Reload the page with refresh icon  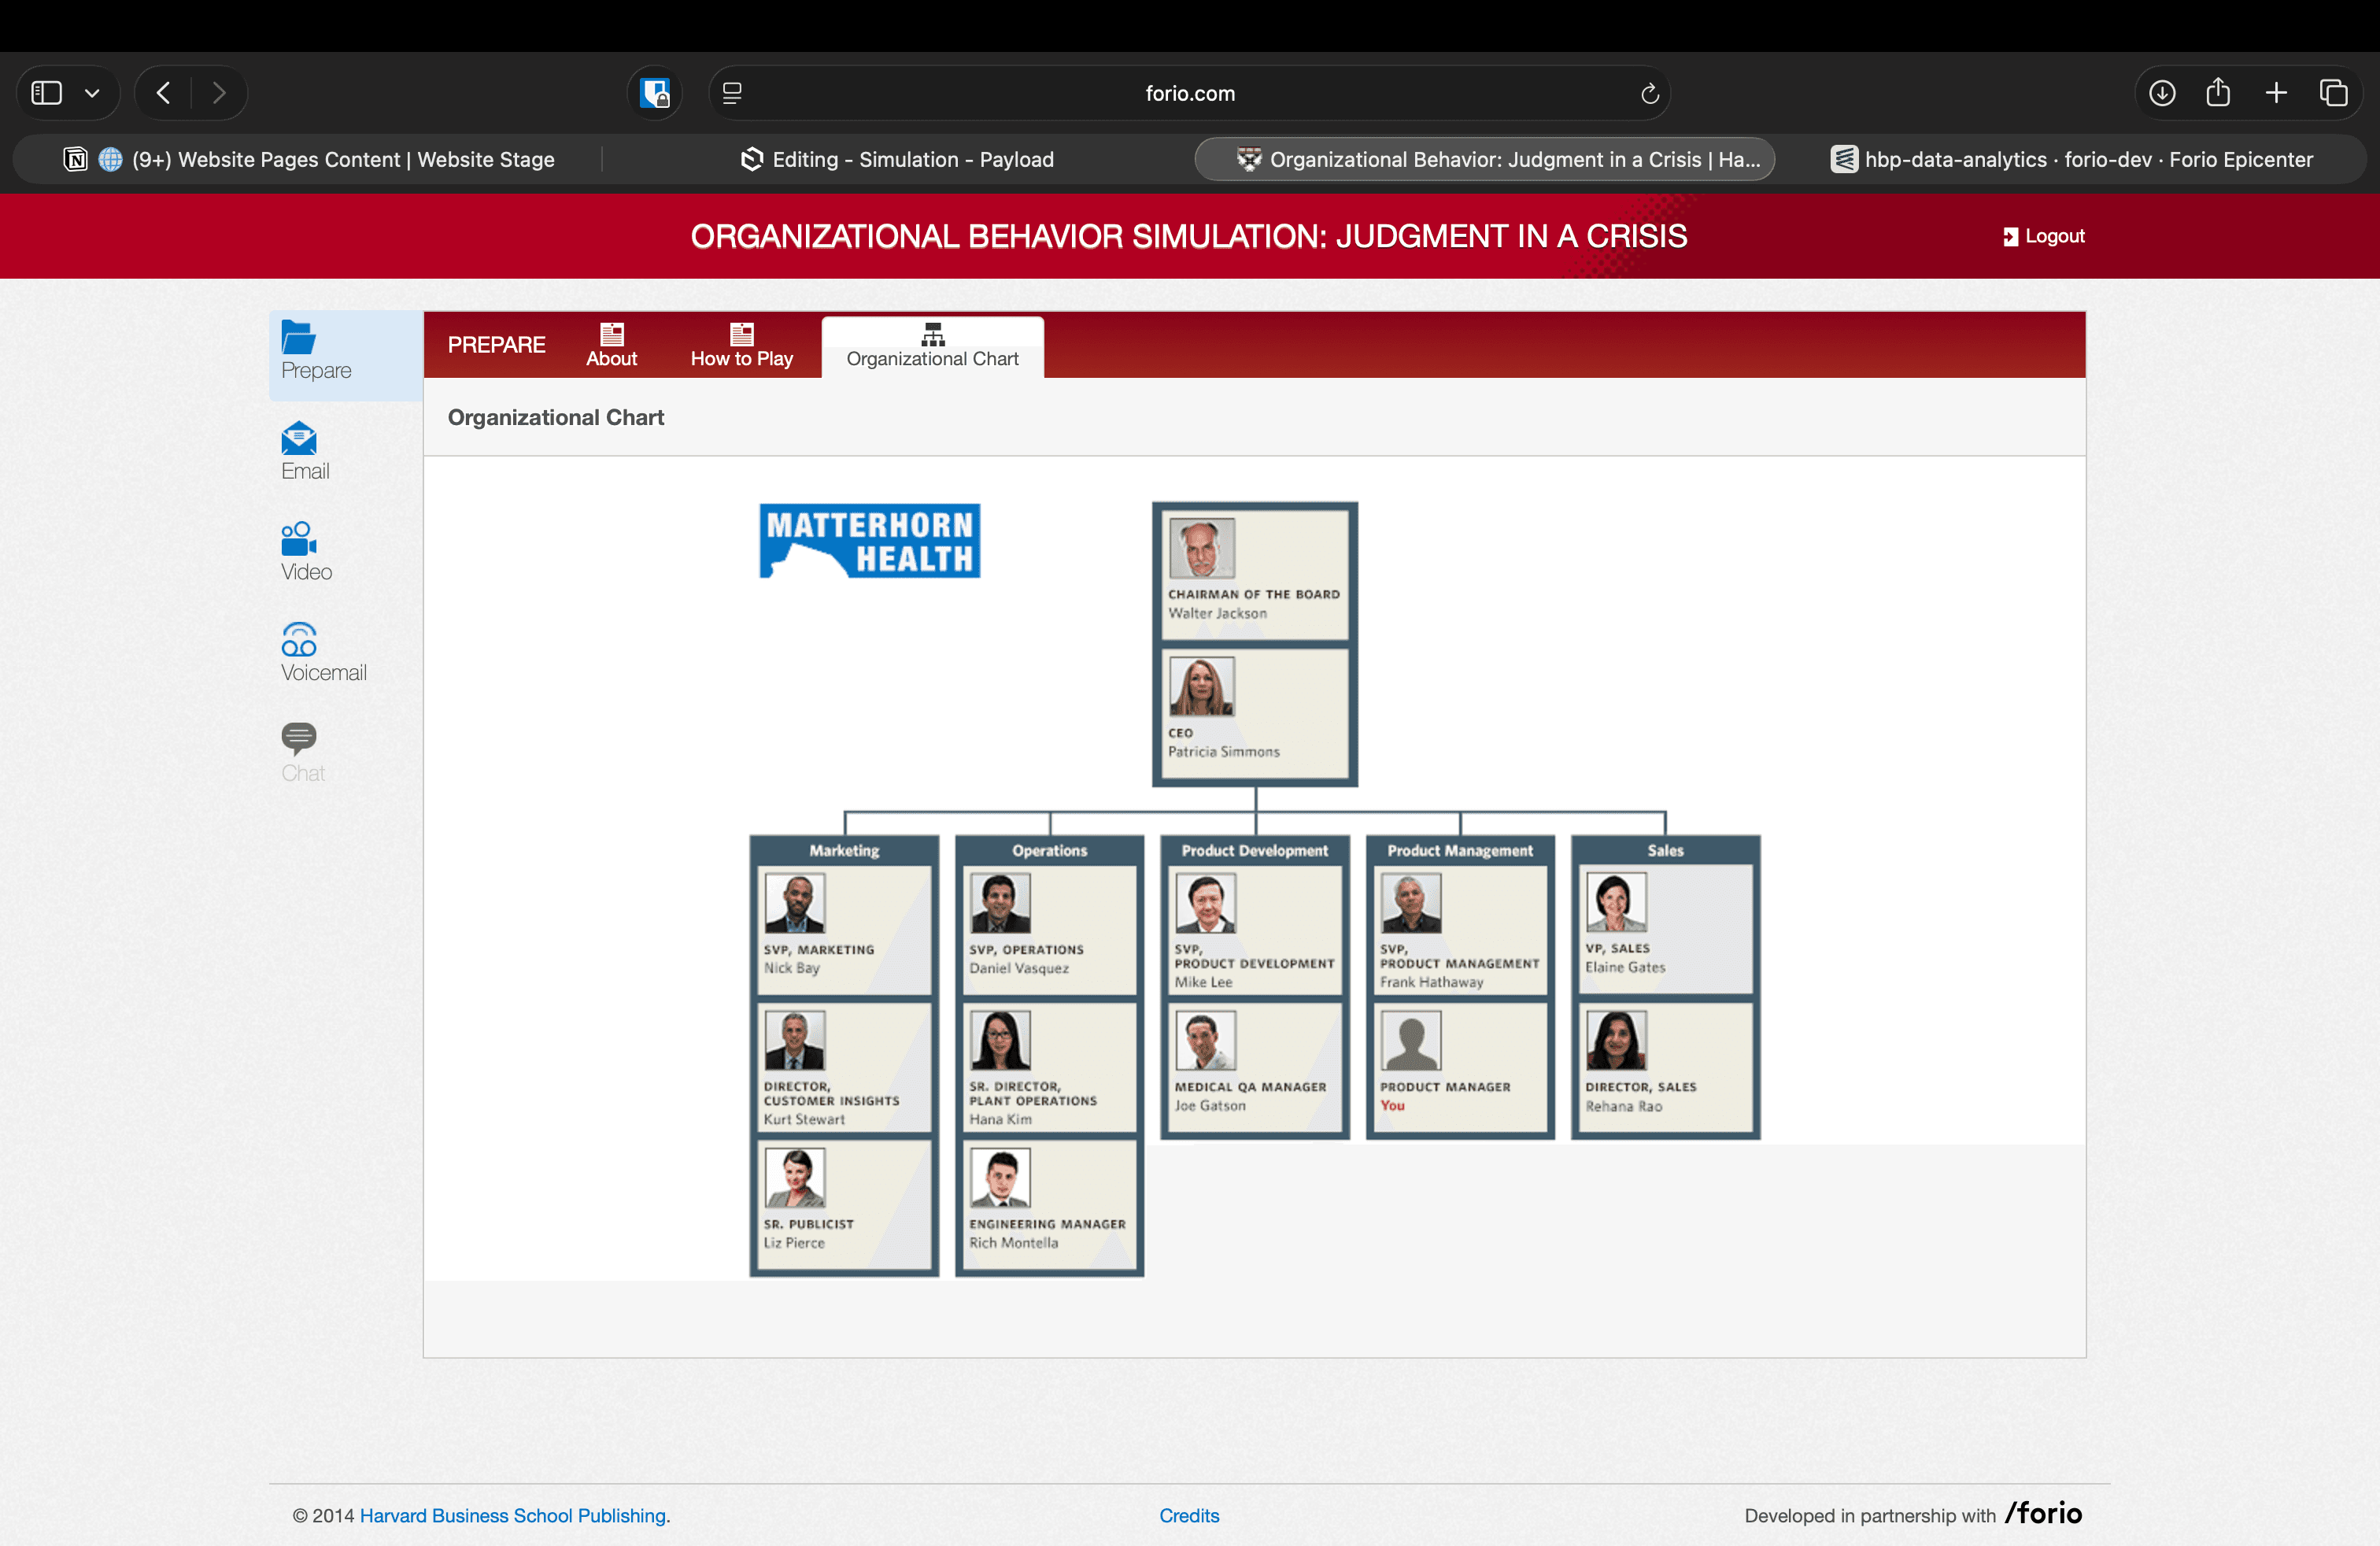click(x=1650, y=94)
